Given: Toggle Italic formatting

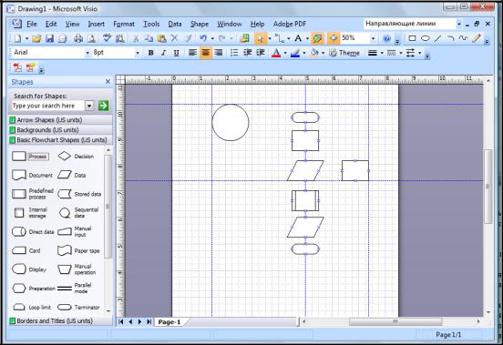Looking at the screenshot, I should (x=163, y=53).
